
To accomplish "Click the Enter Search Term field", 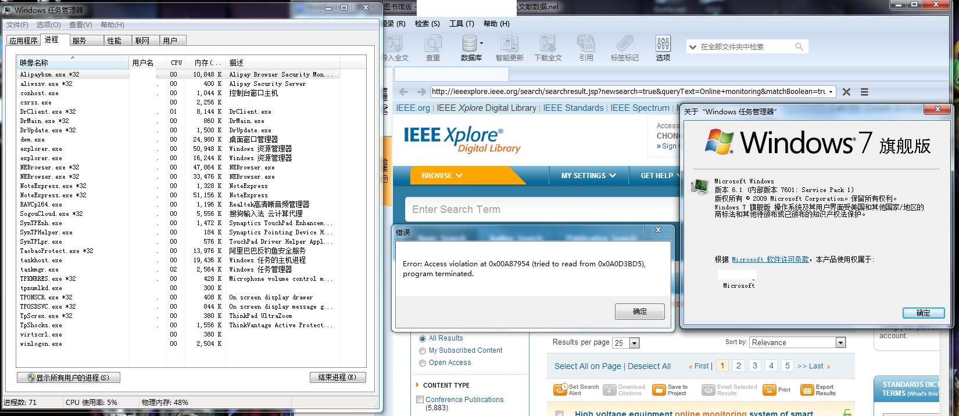I will 542,209.
